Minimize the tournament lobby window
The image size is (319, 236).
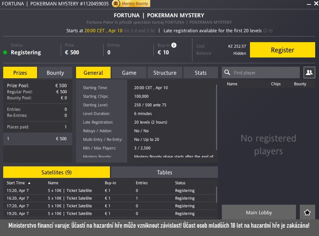coord(308,4)
